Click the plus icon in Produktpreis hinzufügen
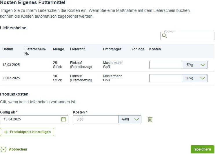215x154 pixels. coord(6,132)
